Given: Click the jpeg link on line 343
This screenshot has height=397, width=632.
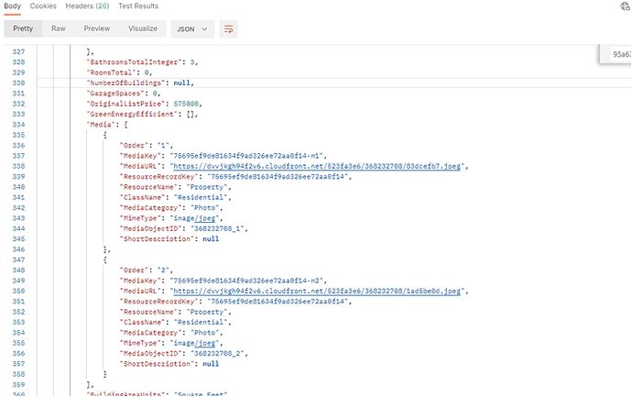Looking at the screenshot, I should (x=205, y=218).
